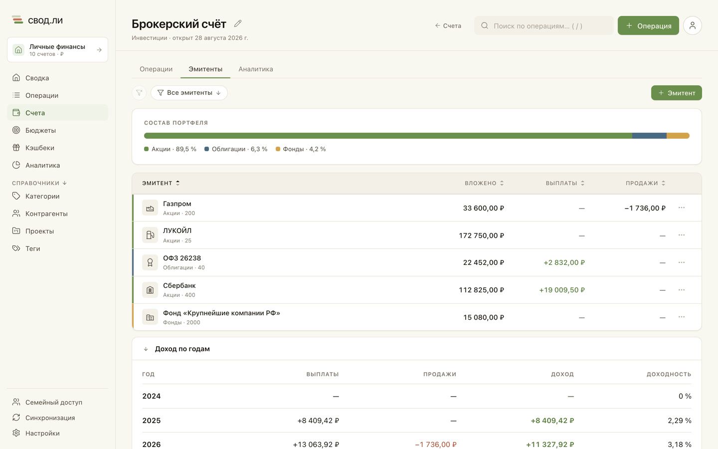718x449 pixels.
Task: Edit account name with pencil icon
Action: coord(238,23)
